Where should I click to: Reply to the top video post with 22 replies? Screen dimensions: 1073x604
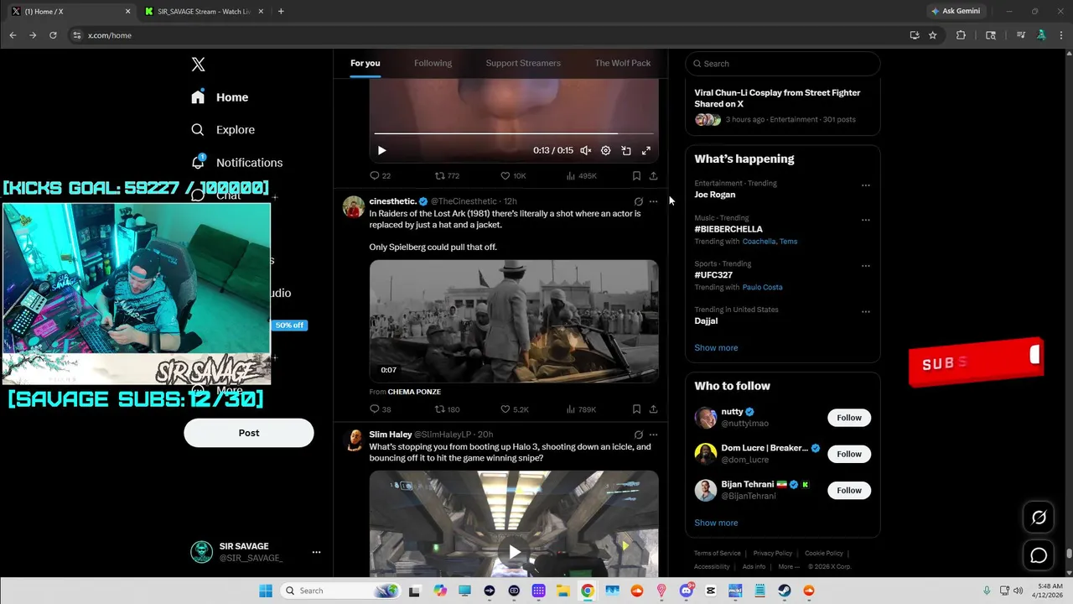point(380,175)
